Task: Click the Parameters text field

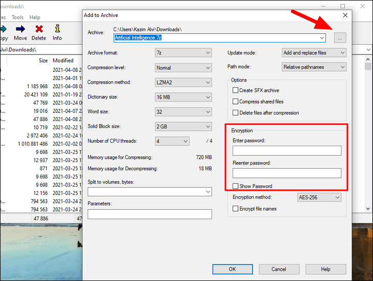Action: pos(150,214)
